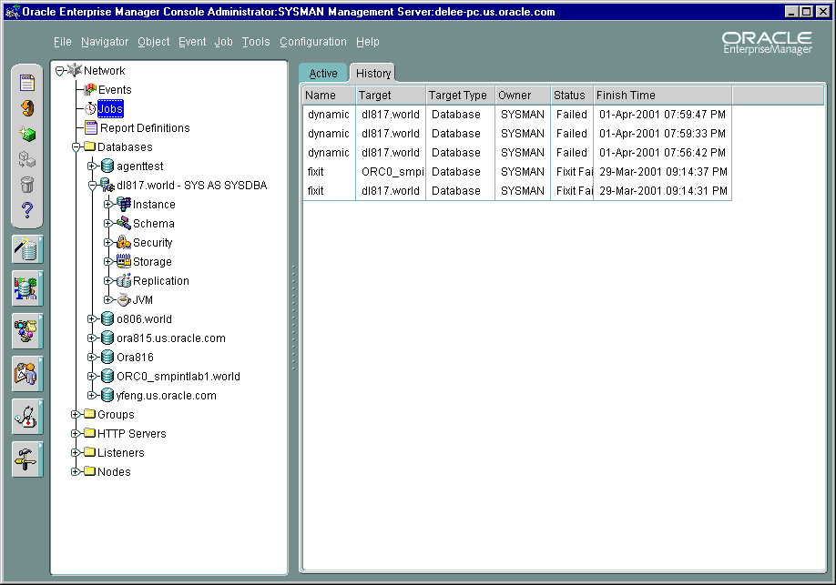Select the ORC0_smpintlab1.world tree item
The image size is (836, 585).
[x=178, y=376]
